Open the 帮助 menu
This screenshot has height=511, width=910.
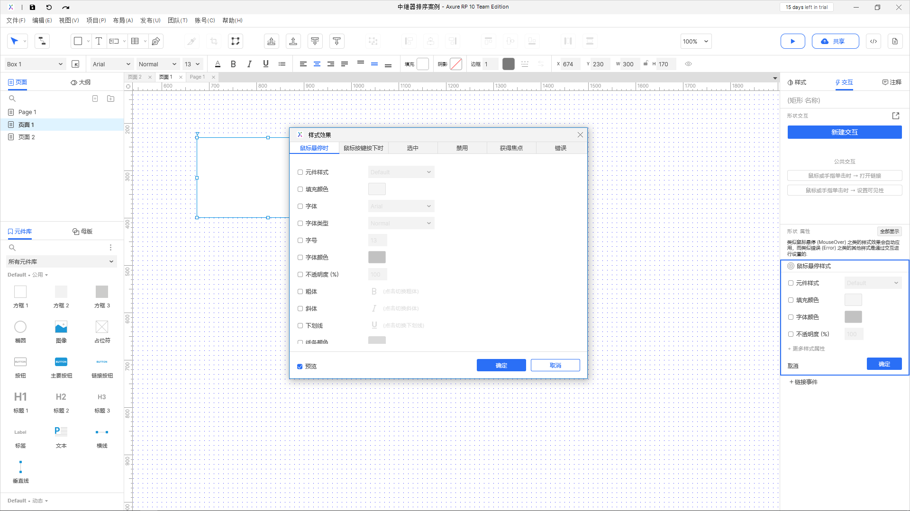tap(232, 20)
